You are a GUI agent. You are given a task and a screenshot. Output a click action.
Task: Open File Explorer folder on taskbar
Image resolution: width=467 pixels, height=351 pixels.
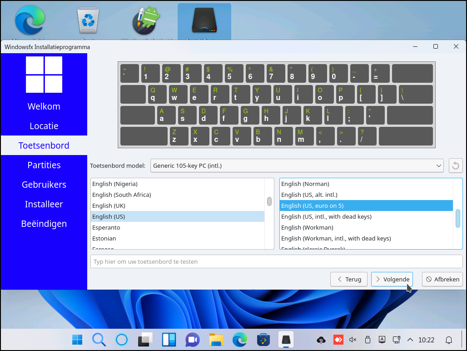click(216, 340)
